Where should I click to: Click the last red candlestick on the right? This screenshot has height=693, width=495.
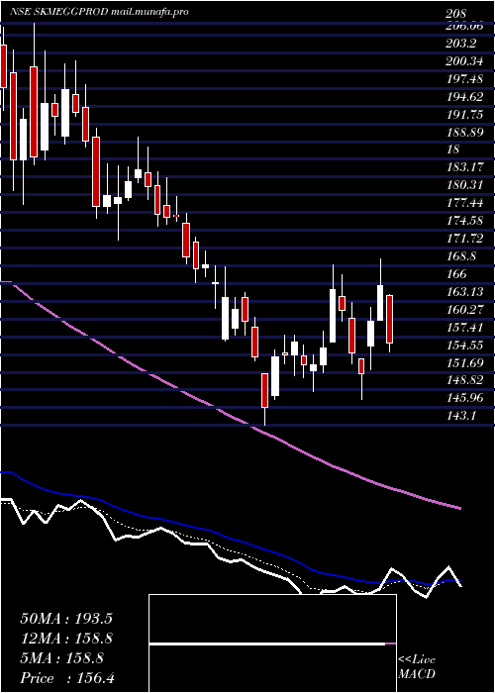(x=389, y=319)
